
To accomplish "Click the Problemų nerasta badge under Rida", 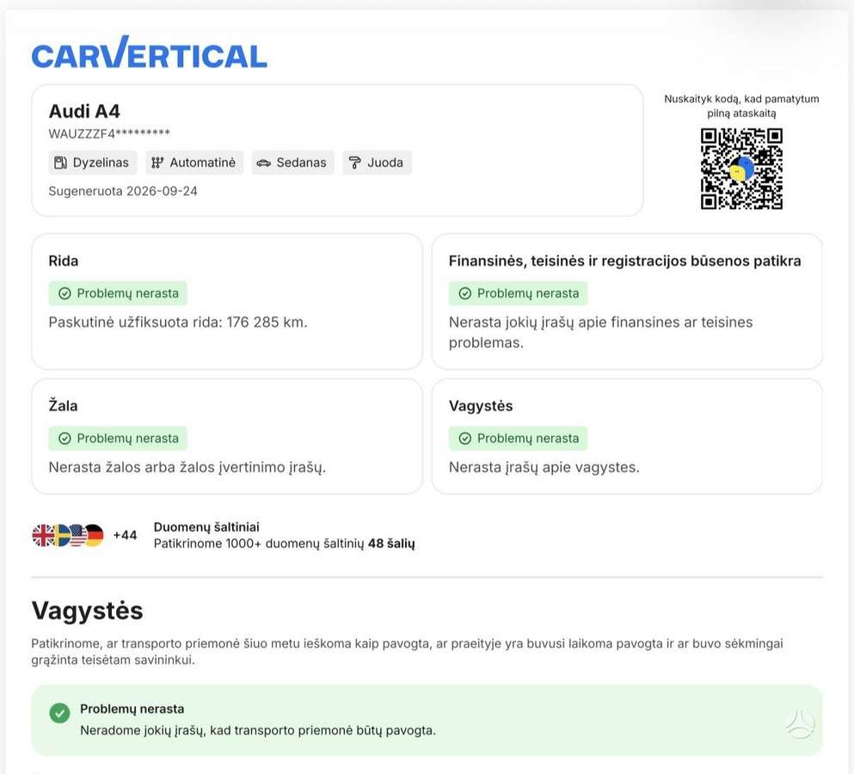I will tap(118, 293).
